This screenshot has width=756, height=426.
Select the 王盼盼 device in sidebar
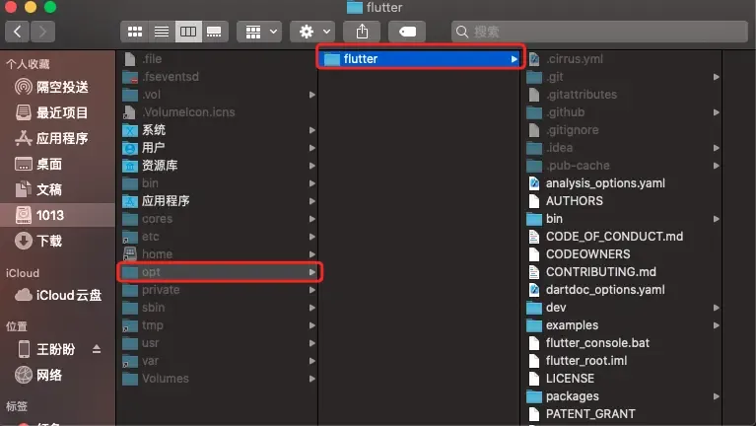tap(46, 349)
